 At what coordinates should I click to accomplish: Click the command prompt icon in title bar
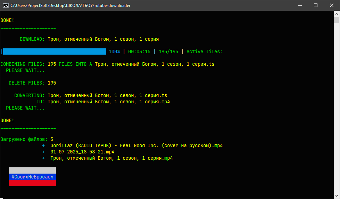[6, 5]
